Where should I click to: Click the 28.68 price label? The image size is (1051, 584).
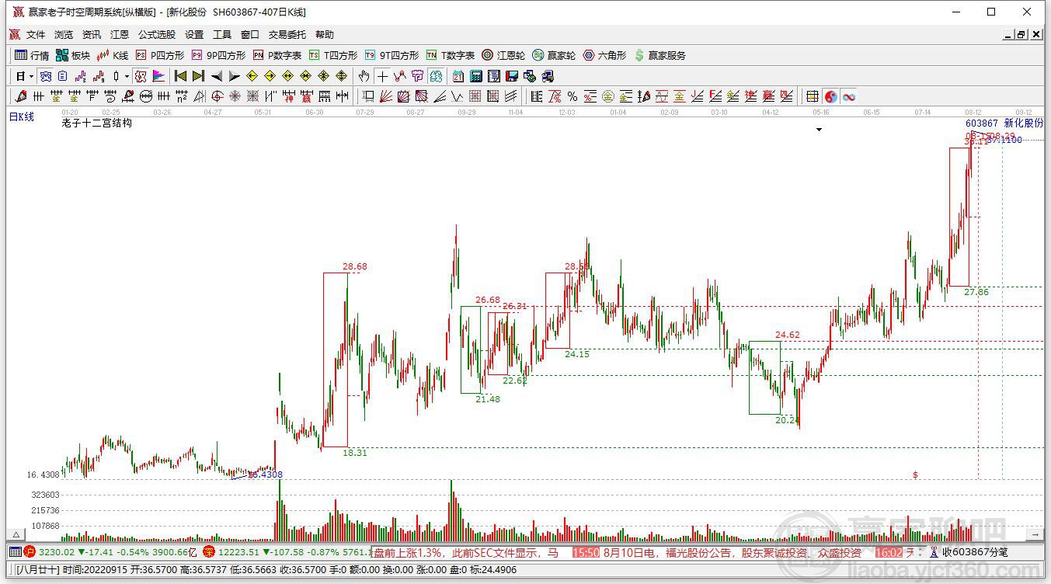point(355,266)
